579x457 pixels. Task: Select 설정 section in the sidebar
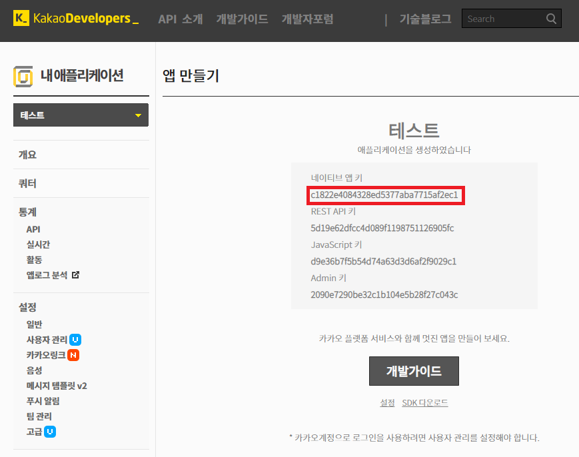[x=28, y=307]
